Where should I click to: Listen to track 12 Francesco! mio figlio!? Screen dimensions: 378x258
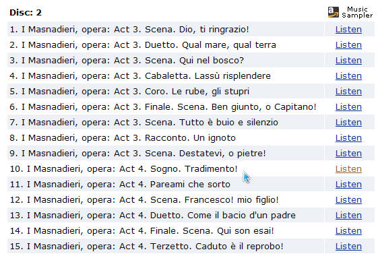(348, 200)
